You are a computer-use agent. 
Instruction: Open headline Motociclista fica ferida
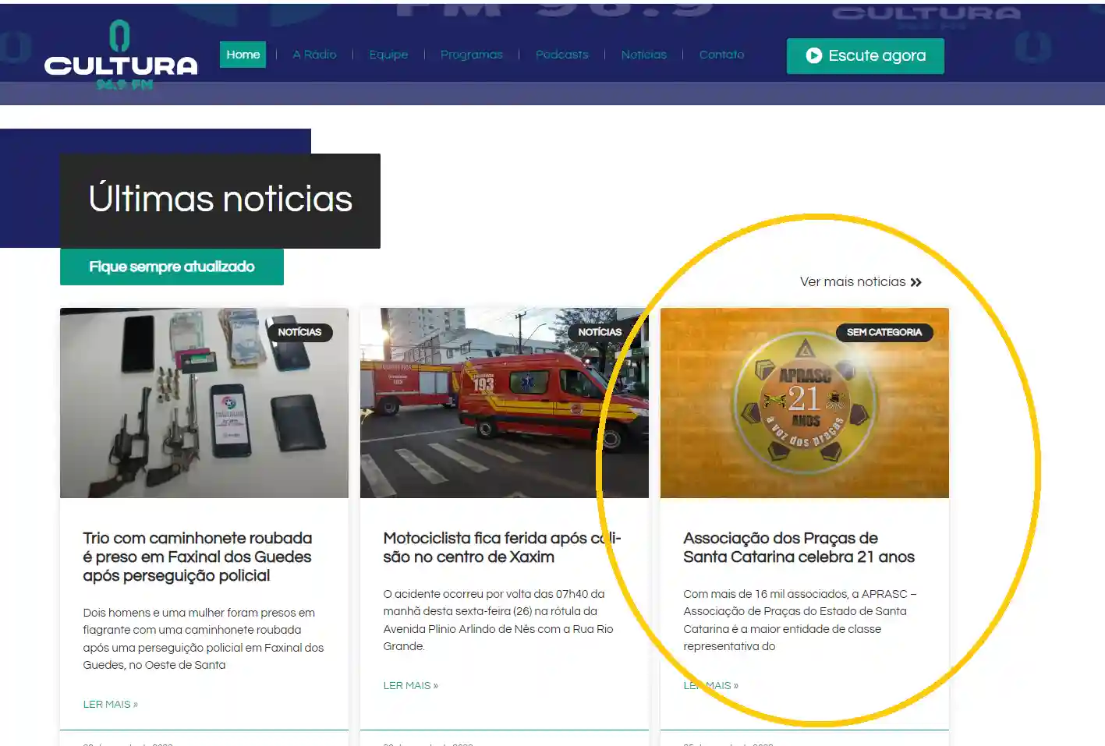[502, 547]
